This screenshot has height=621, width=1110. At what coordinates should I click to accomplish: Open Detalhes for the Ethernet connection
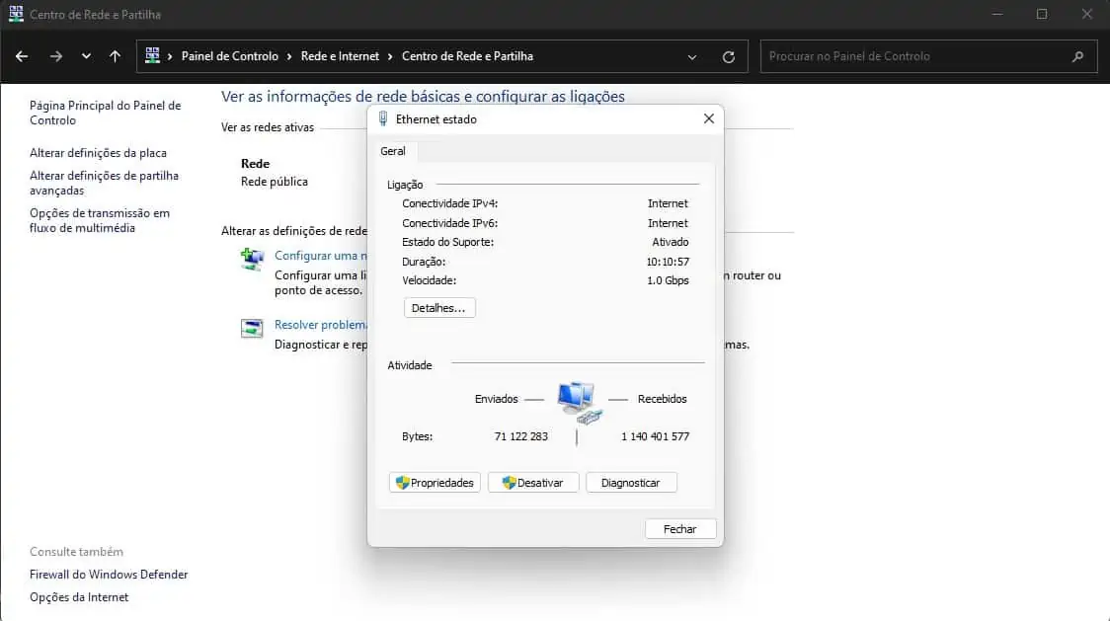pos(438,307)
